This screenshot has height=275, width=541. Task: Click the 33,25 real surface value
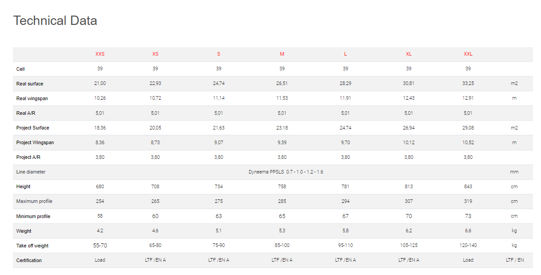tap(468, 84)
